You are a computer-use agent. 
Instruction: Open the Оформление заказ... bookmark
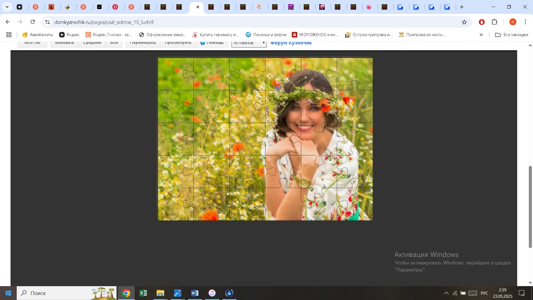click(x=162, y=35)
